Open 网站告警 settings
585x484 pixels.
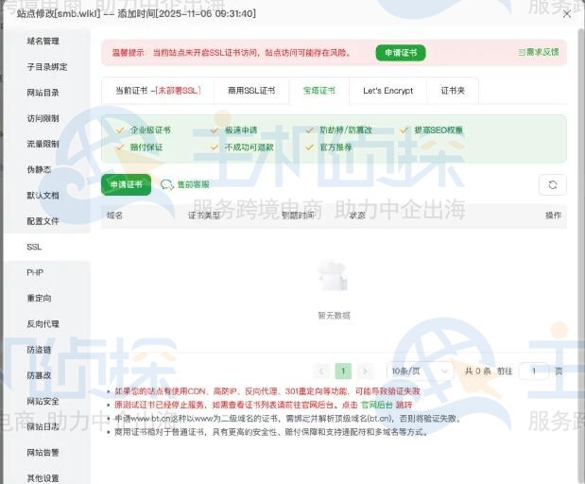(43, 453)
